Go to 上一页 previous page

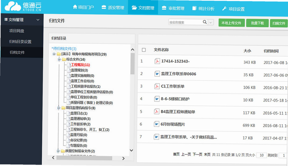pyautogui.click(x=186, y=155)
